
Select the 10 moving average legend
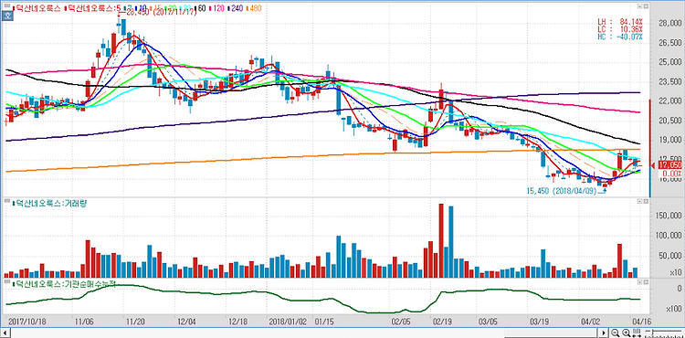142,8
